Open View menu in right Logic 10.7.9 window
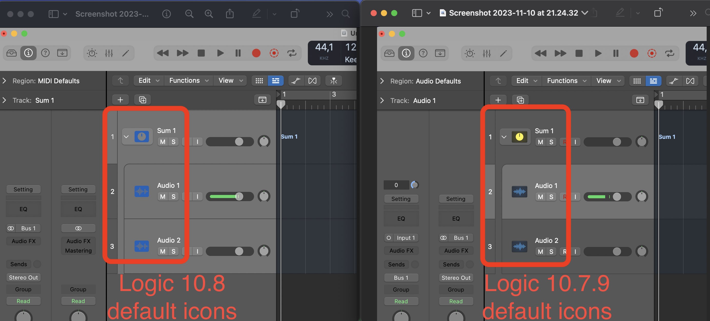Viewport: 710px width, 321px height. [608, 81]
